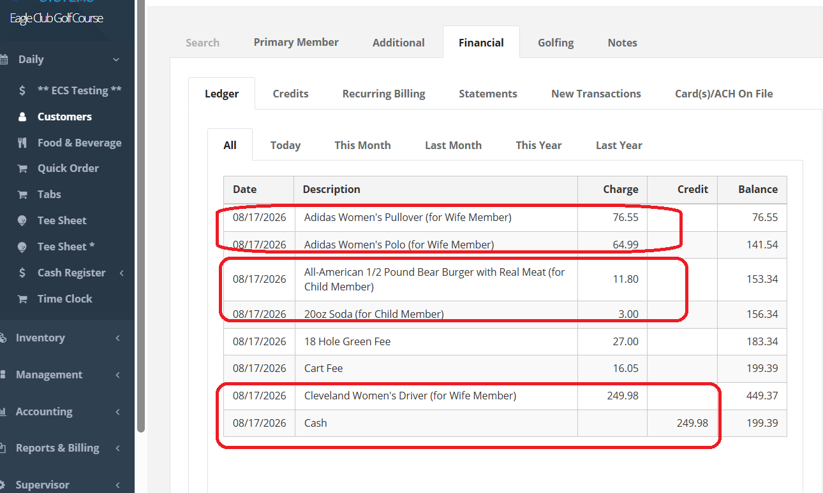Screen dimensions: 823x493
Task: Click the 449.37 balance value
Action: 762,396
